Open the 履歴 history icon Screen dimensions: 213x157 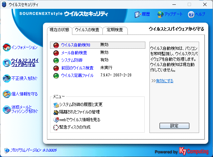click(x=138, y=14)
